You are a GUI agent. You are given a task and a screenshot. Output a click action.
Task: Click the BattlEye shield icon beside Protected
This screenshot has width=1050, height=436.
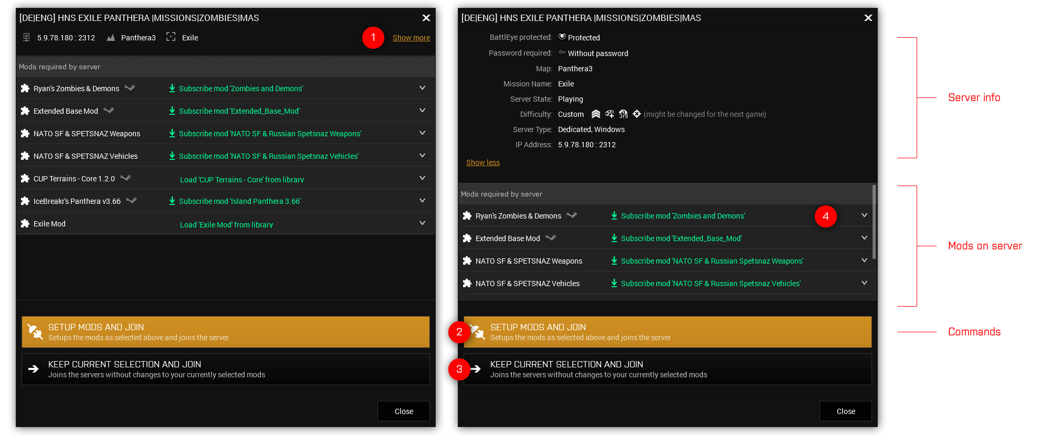click(562, 37)
